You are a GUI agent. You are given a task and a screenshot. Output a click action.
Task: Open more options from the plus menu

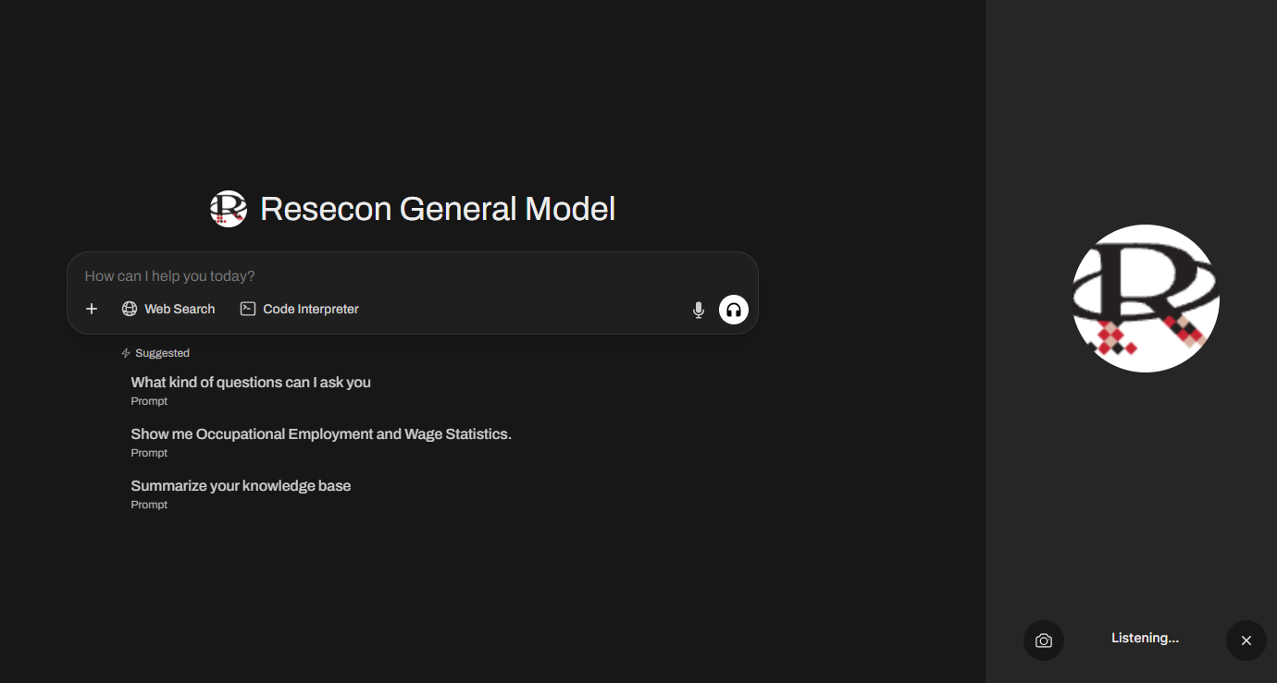91,309
